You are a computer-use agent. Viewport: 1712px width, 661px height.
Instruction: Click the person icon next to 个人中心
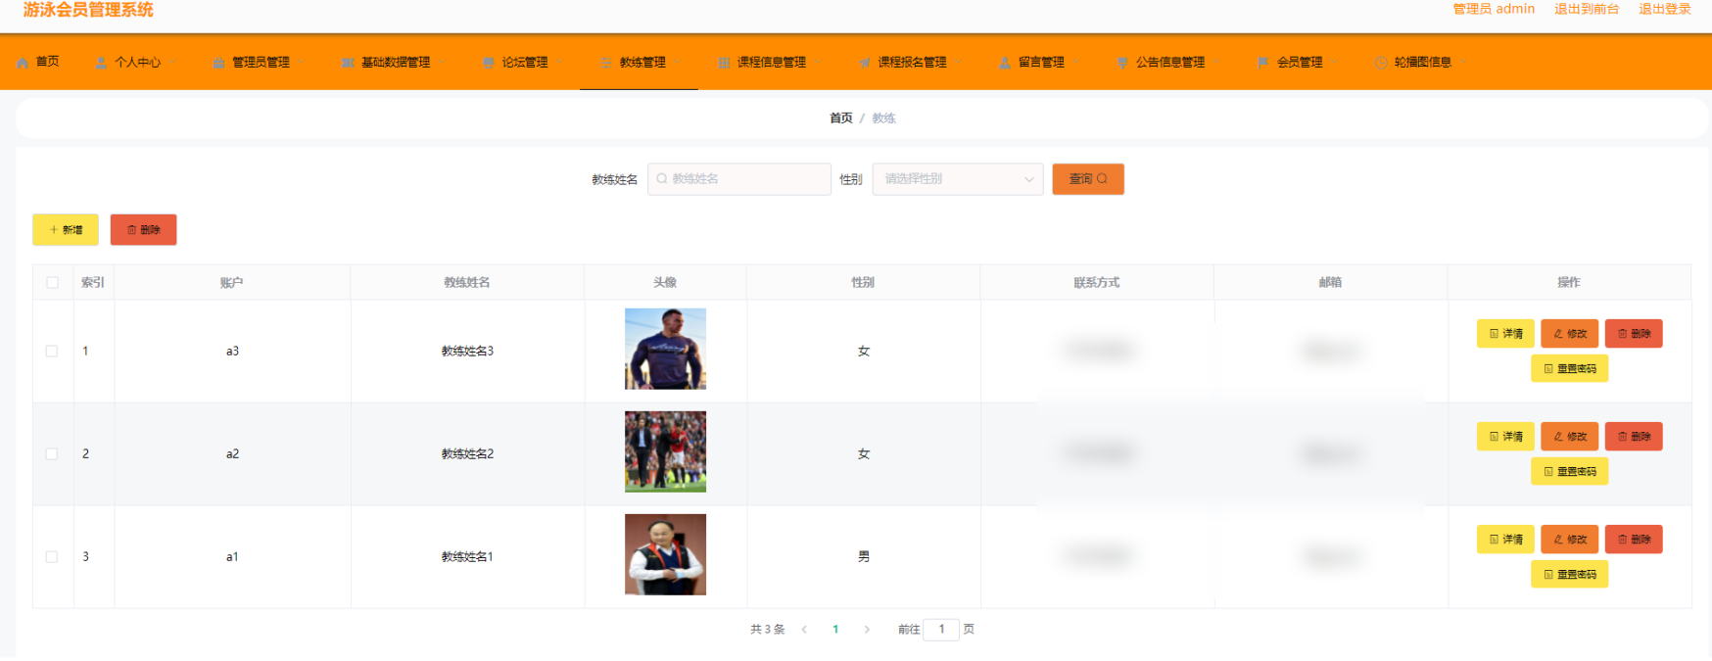tap(101, 63)
